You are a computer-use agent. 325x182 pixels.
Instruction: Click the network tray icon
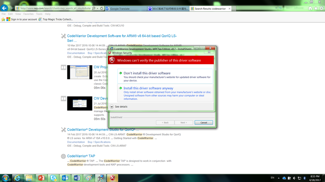pos(299,178)
